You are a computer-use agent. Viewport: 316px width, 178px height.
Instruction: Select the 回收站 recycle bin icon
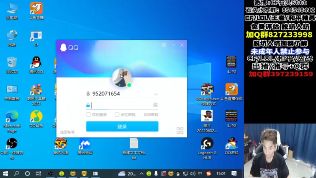coord(12,65)
